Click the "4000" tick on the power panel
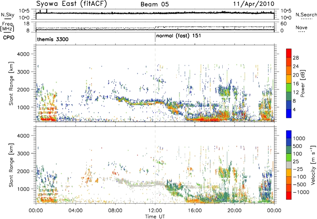 click(23, 54)
